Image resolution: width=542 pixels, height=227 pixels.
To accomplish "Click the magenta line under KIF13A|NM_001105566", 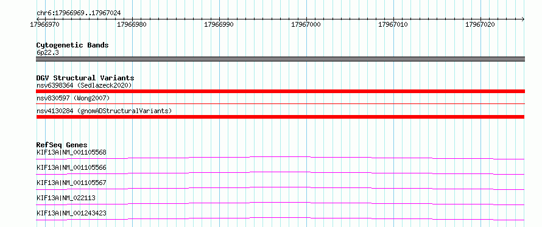I will pos(280,173).
